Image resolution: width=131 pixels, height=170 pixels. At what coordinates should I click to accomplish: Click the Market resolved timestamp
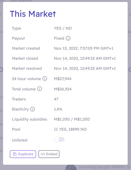(85, 68)
